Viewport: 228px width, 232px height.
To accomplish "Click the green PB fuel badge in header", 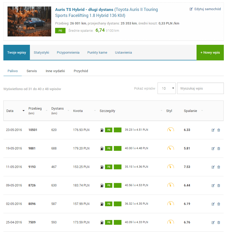I will (x=60, y=30).
